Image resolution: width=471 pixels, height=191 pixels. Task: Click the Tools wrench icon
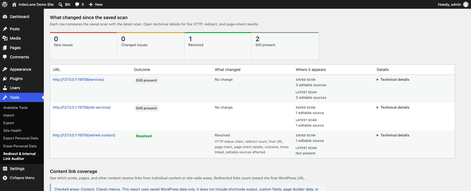[5, 97]
